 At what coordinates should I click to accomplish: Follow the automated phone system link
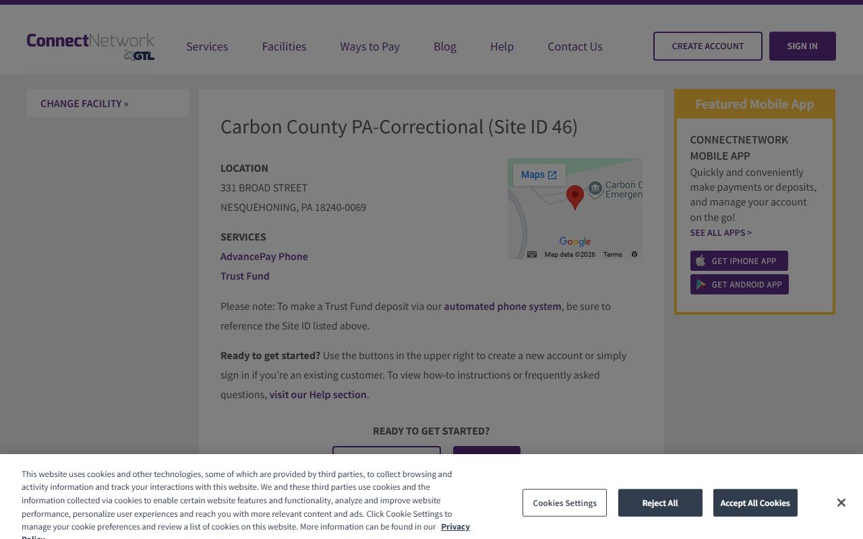[502, 307]
